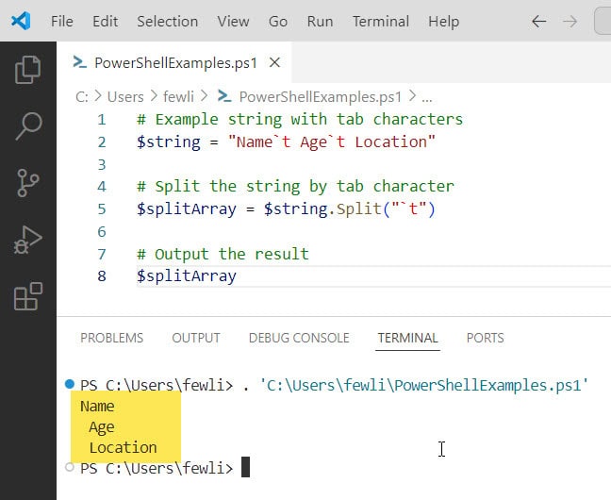Select the TERMINAL panel tab
611x500 pixels.
click(x=407, y=338)
